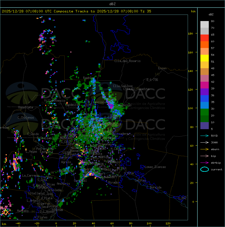Click the L_Dormida label
Screen dimensions: 225x227
pos(154,187)
